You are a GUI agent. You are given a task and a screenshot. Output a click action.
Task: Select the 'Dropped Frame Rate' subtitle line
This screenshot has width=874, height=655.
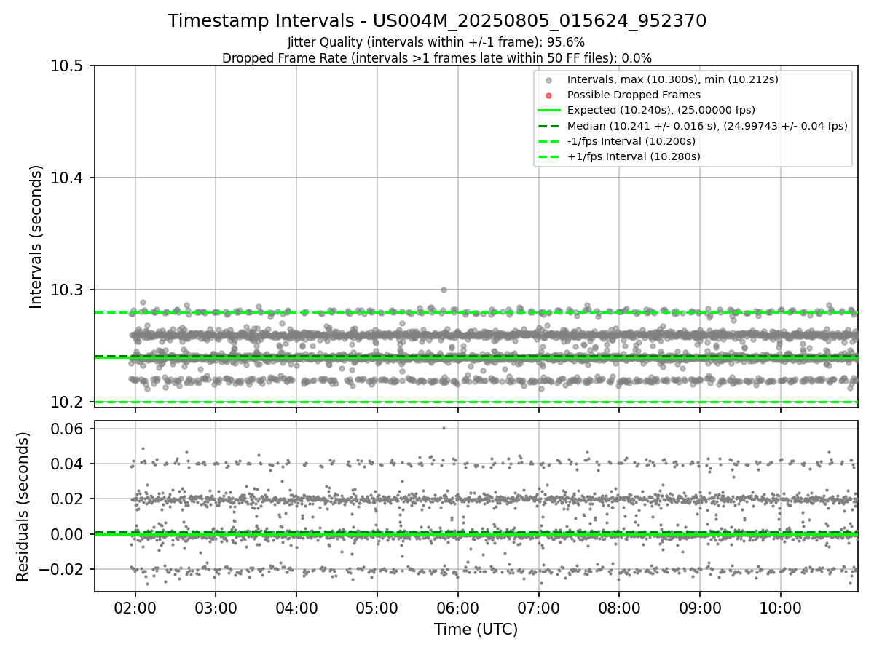coord(437,57)
